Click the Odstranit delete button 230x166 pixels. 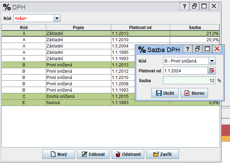tap(128, 154)
